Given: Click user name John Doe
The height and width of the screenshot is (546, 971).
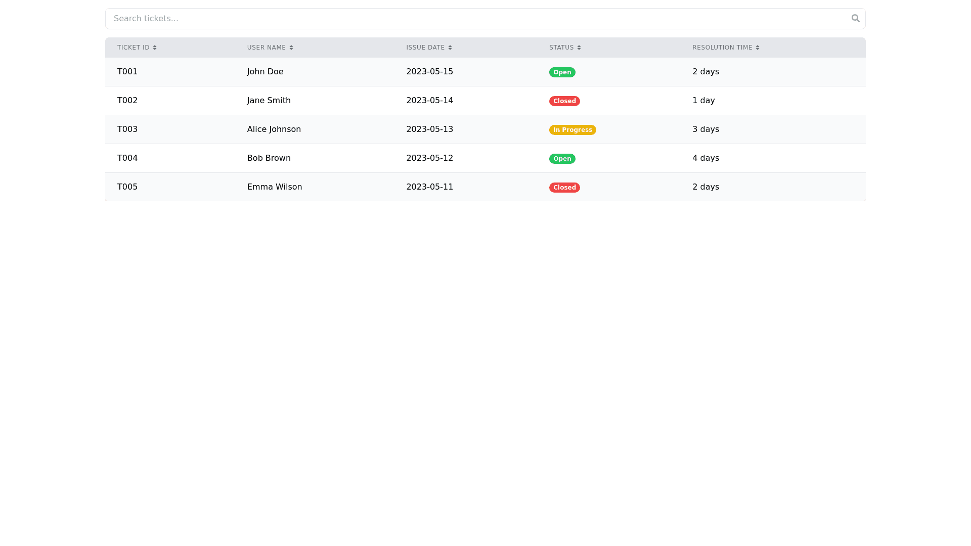Looking at the screenshot, I should click(x=265, y=72).
